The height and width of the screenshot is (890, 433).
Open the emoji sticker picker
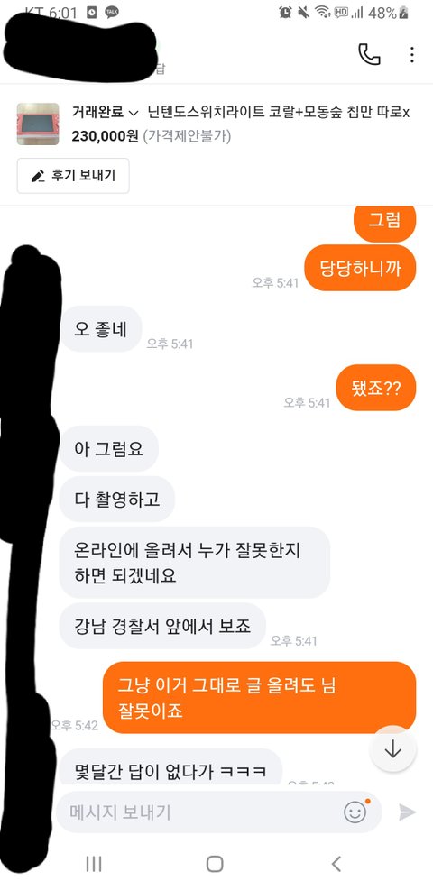click(x=355, y=812)
